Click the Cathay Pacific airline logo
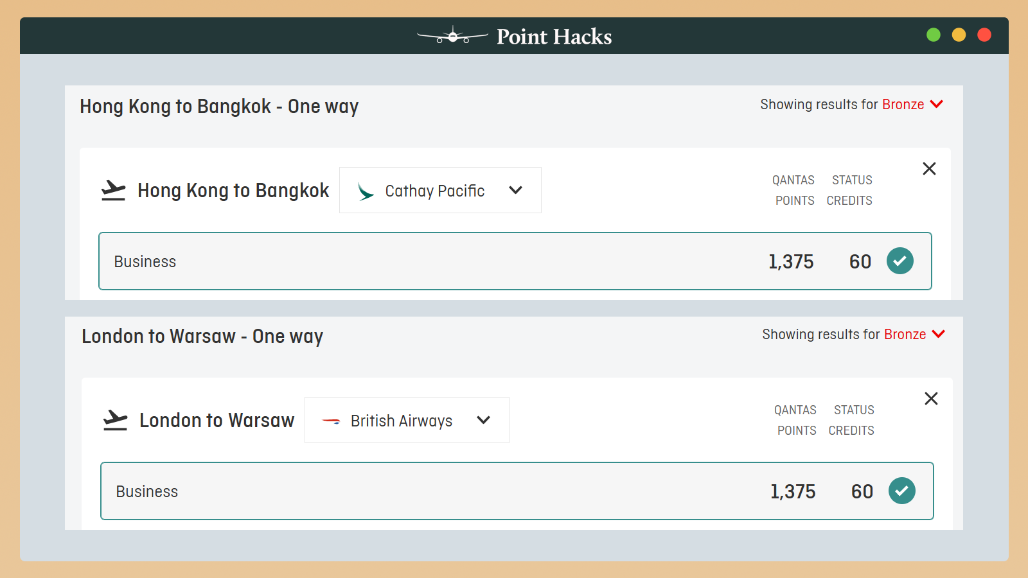The height and width of the screenshot is (578, 1028). click(366, 191)
